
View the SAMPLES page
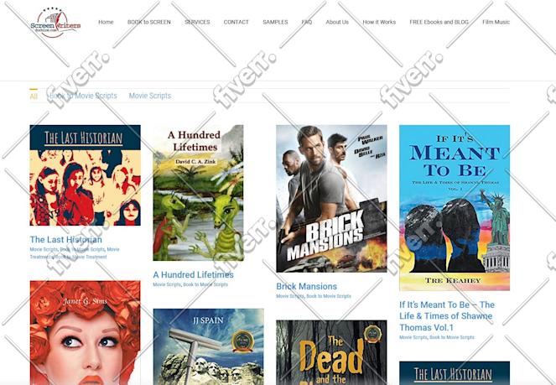click(275, 22)
